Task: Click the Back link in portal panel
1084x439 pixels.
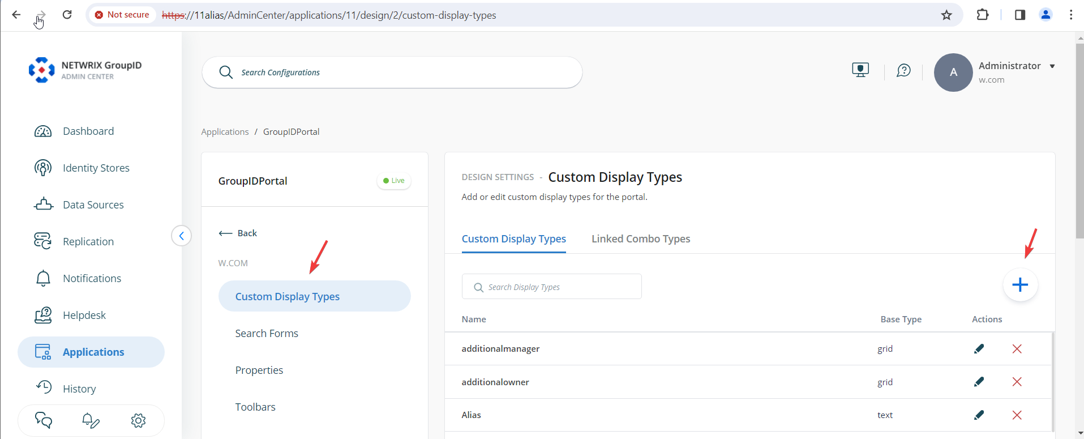Action: (x=238, y=233)
